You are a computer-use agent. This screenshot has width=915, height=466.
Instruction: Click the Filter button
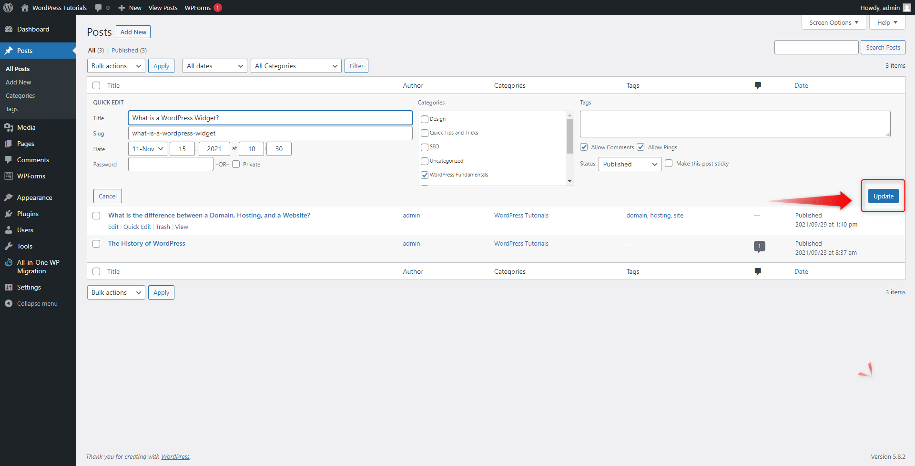click(x=356, y=66)
